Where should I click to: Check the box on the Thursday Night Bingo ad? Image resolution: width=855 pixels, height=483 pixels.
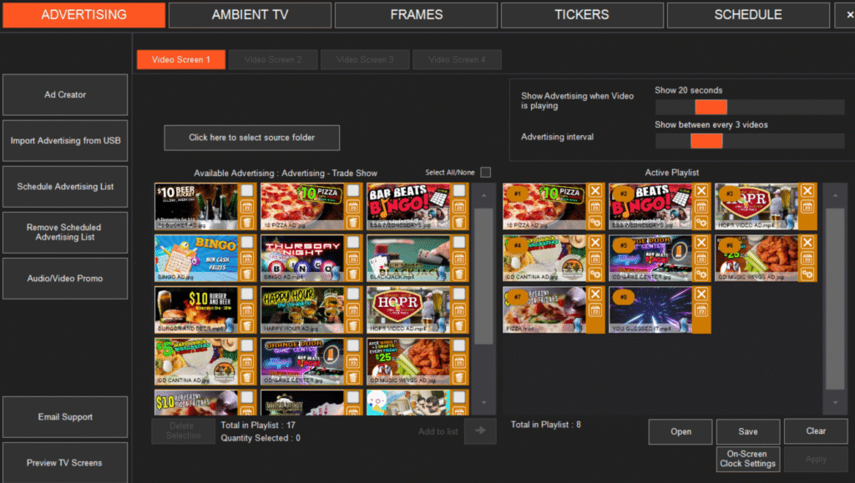(353, 243)
